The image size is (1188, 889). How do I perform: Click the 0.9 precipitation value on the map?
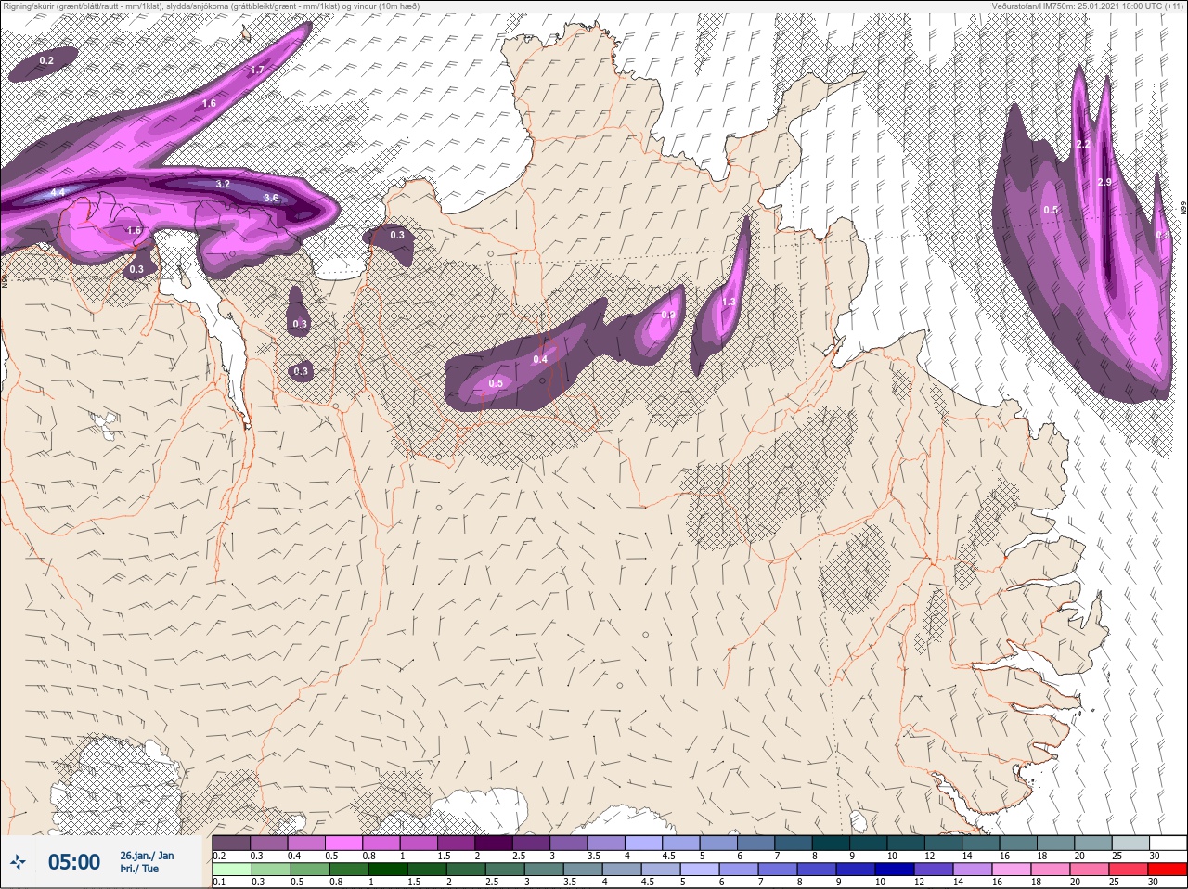tap(668, 315)
